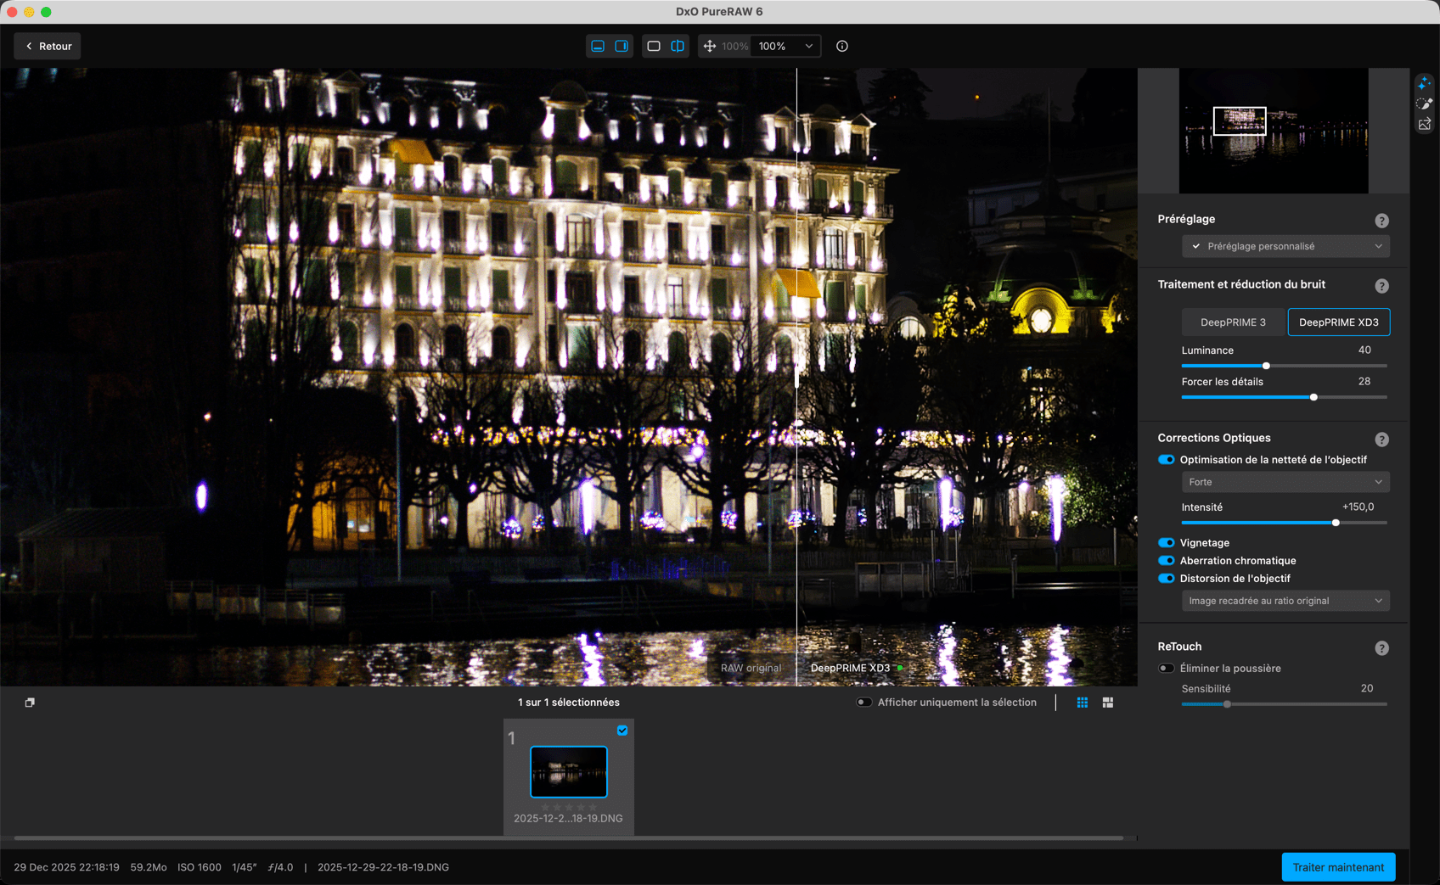Open help for Corrections Optiques
This screenshot has width=1440, height=885.
click(x=1382, y=440)
